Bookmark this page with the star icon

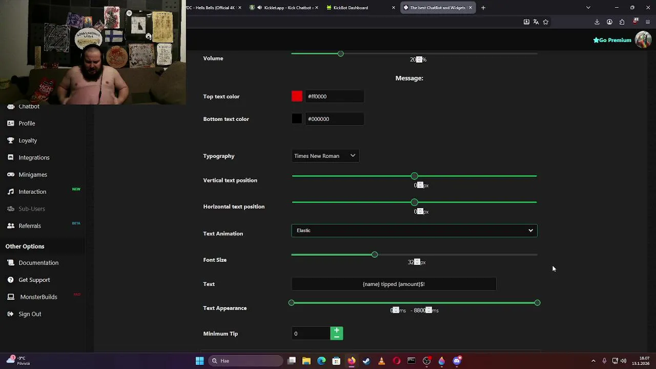(546, 22)
